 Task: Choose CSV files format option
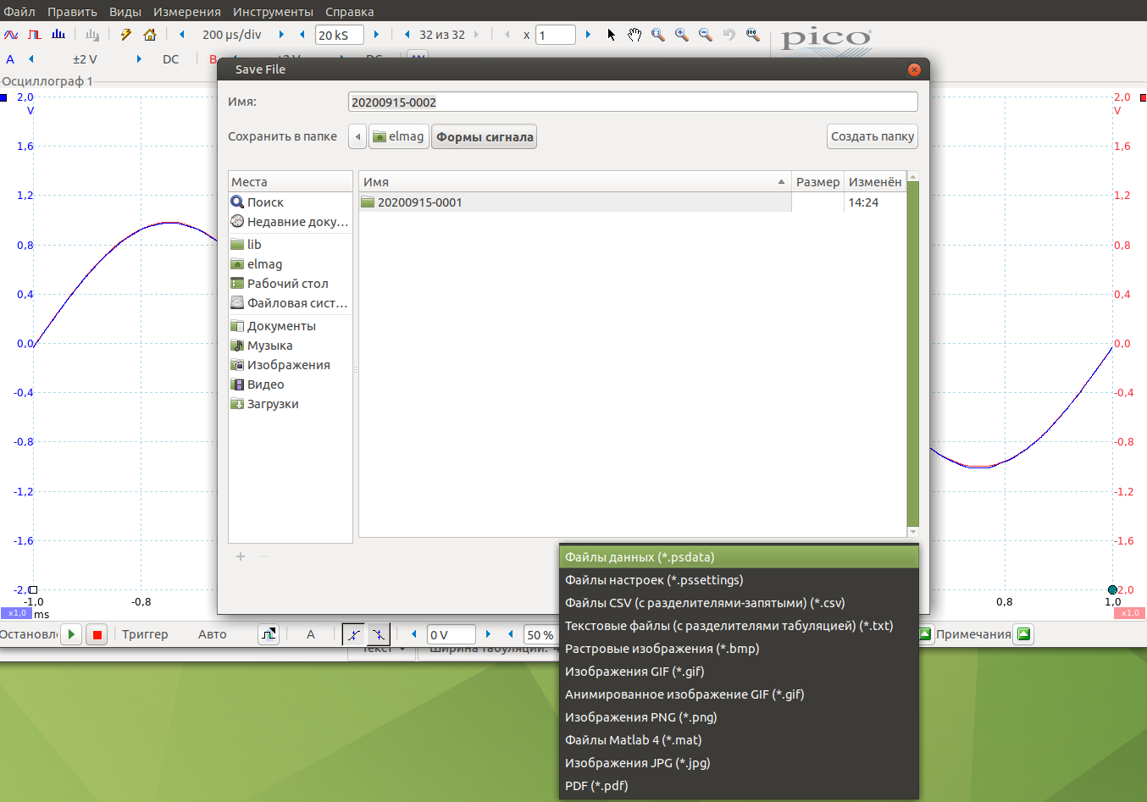point(705,603)
